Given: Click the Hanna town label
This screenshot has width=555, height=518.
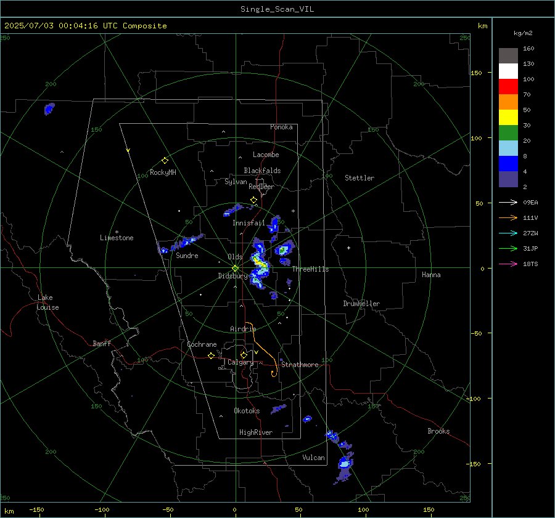Looking at the screenshot, I should click(431, 275).
